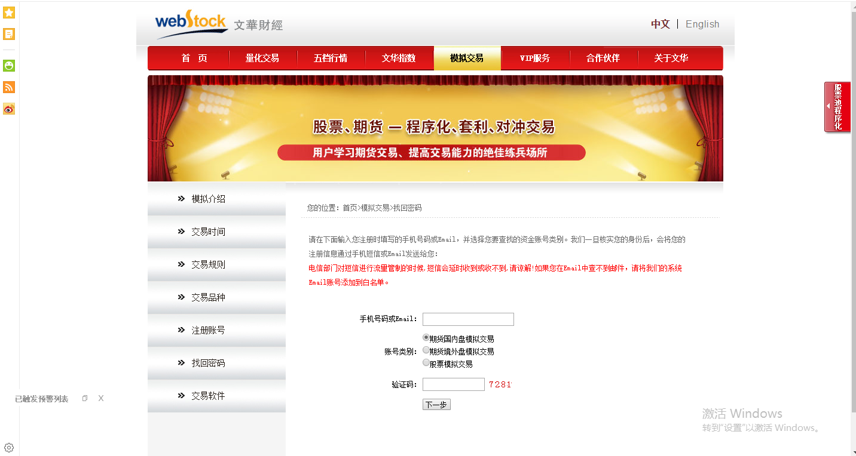Click the 股票、期货 程序化 promotional banner

point(435,128)
